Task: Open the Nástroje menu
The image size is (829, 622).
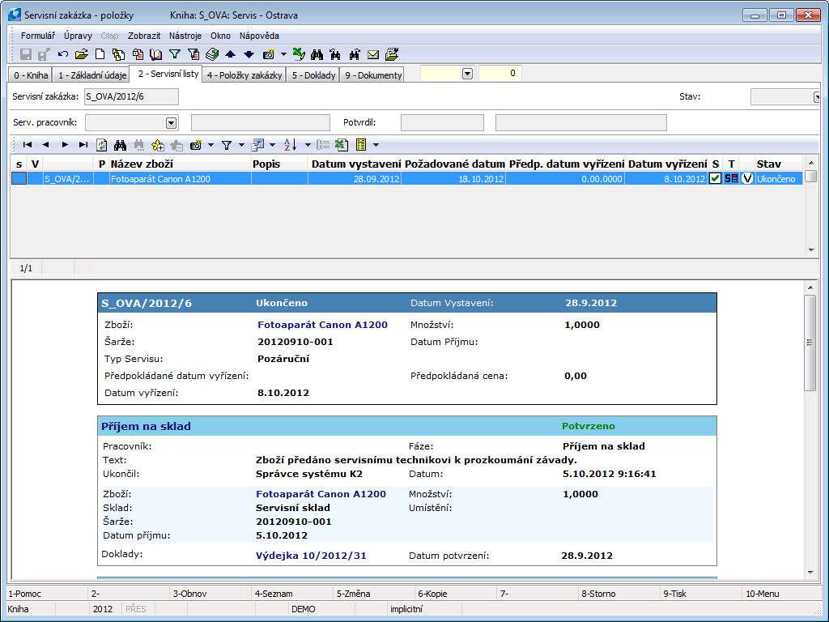Action: point(185,36)
